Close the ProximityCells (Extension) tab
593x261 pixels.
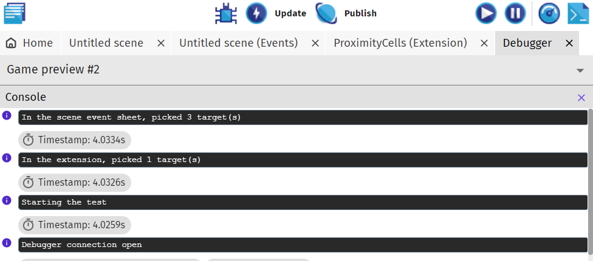click(484, 44)
